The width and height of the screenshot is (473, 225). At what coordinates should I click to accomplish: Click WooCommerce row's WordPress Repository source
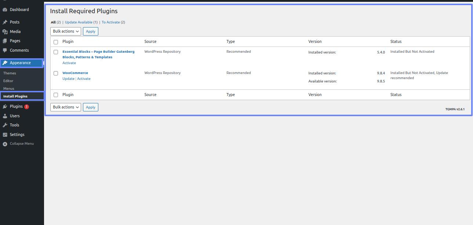pyautogui.click(x=163, y=73)
